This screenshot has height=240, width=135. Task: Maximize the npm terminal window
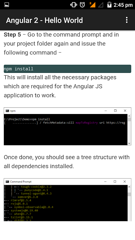pyautogui.click(x=115, y=111)
